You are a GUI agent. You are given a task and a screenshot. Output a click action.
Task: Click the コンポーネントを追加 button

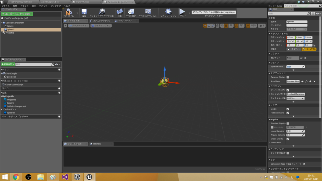pyautogui.click(x=17, y=14)
